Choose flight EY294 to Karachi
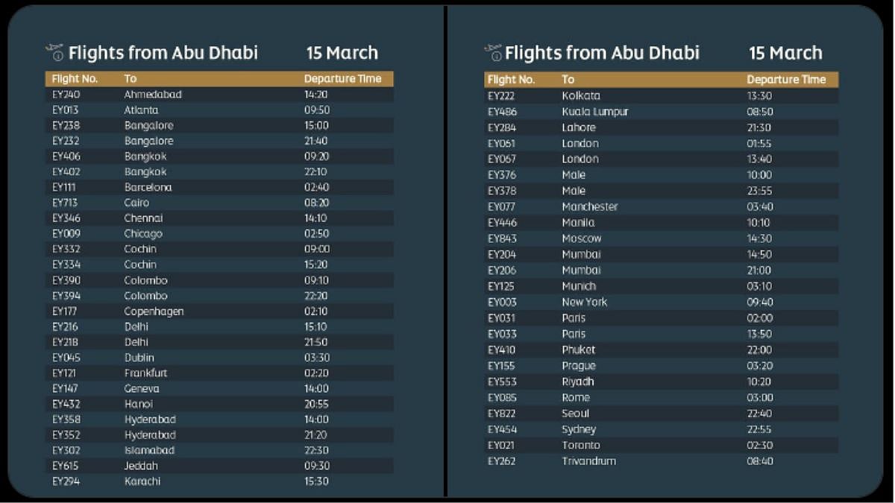The width and height of the screenshot is (895, 503). 219,481
